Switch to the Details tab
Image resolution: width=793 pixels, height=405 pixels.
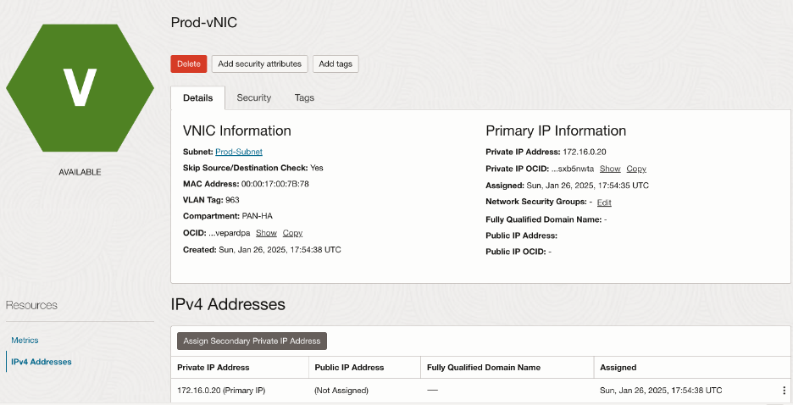197,98
